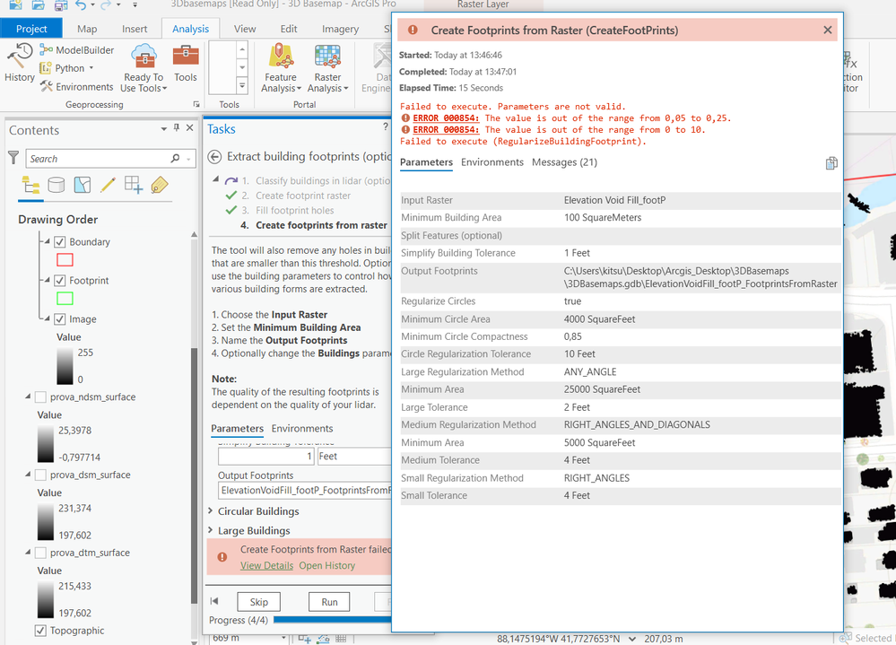The image size is (896, 645).
Task: Click the search magnifier in Contents
Action: (x=176, y=158)
